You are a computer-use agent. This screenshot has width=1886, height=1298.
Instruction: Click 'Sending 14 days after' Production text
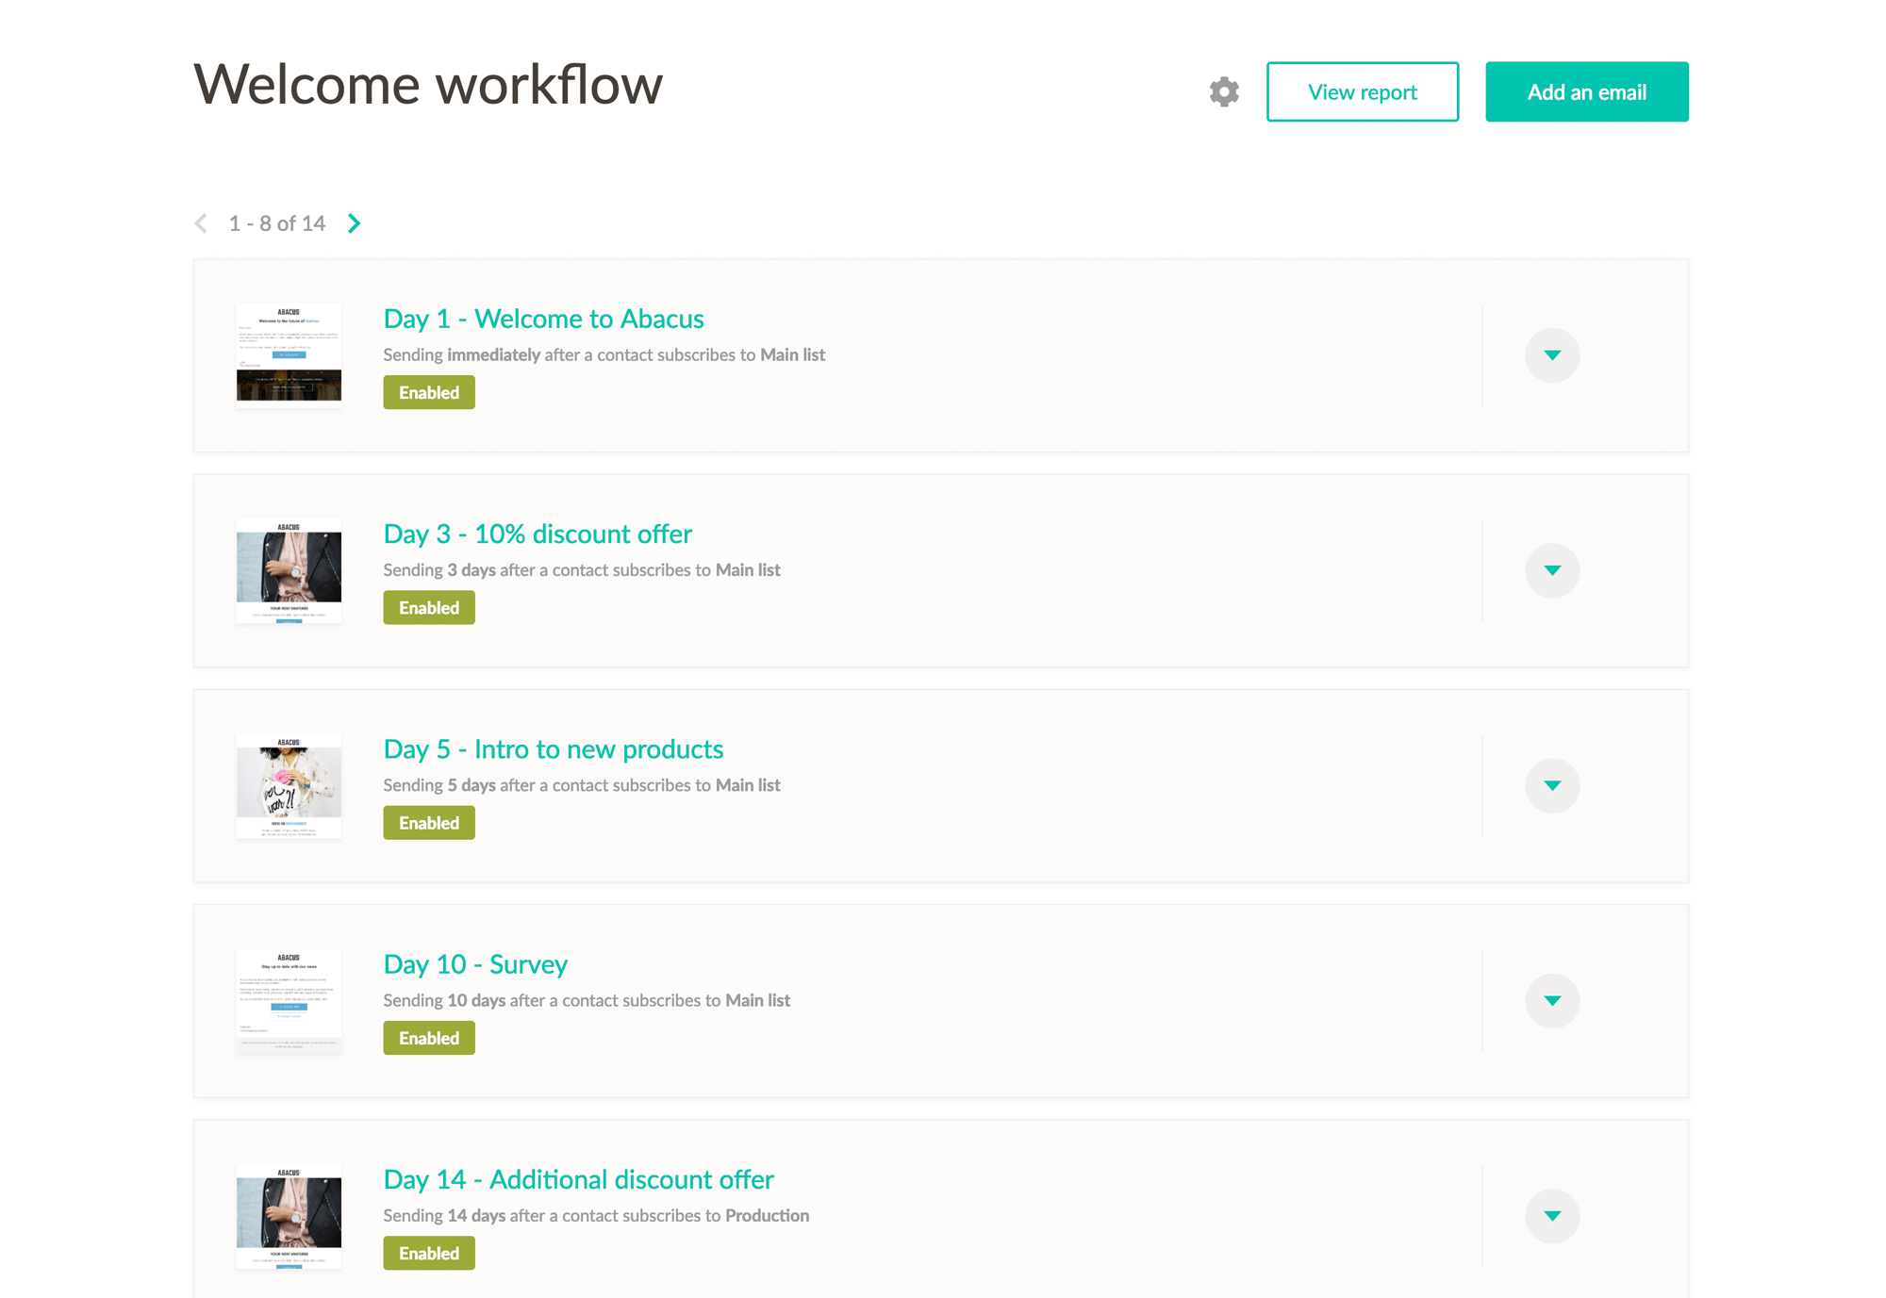coord(596,1215)
